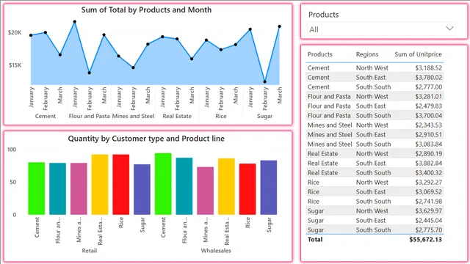Click the $3,629.97 value
This screenshot has width=470, height=264.
[428, 211]
